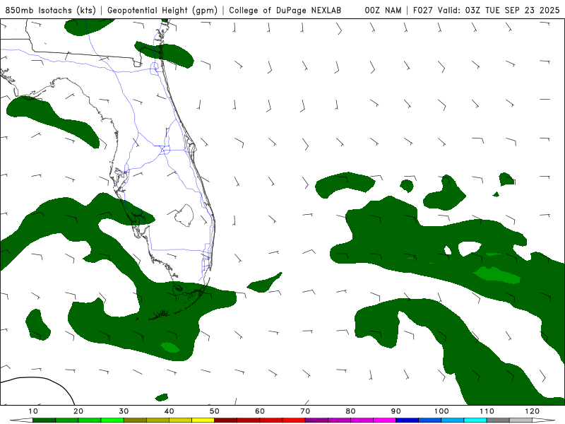Click the '90' color bar label
Screen dimensions: 565x424
[x=396, y=411]
